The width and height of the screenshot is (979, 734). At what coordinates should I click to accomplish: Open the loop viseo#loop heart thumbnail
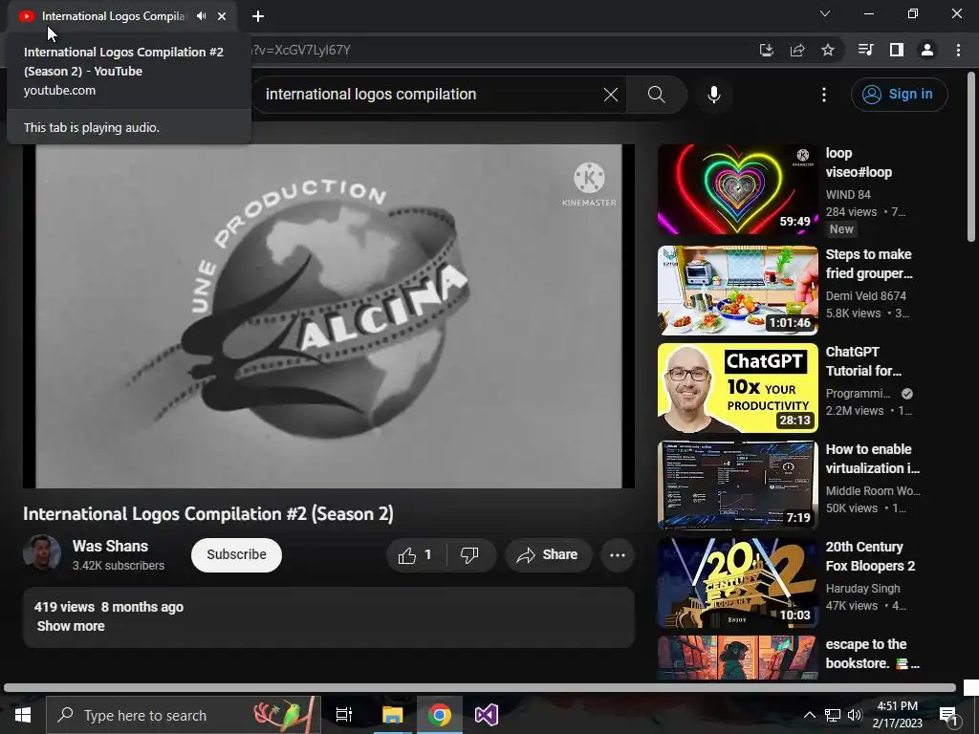(737, 189)
